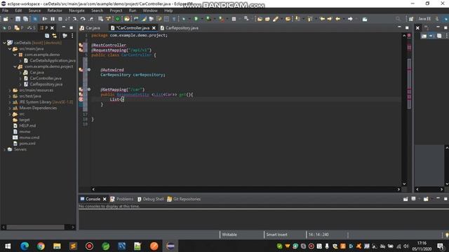This screenshot has height=252, width=449.
Task: Expand the src/main/resources folder
Action: 10,90
